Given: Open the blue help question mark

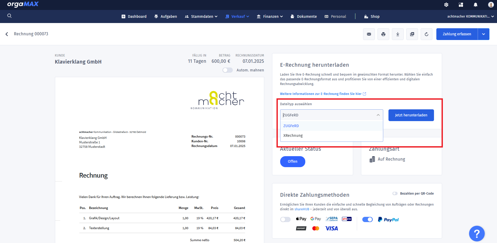Looking at the screenshot, I should point(477,233).
